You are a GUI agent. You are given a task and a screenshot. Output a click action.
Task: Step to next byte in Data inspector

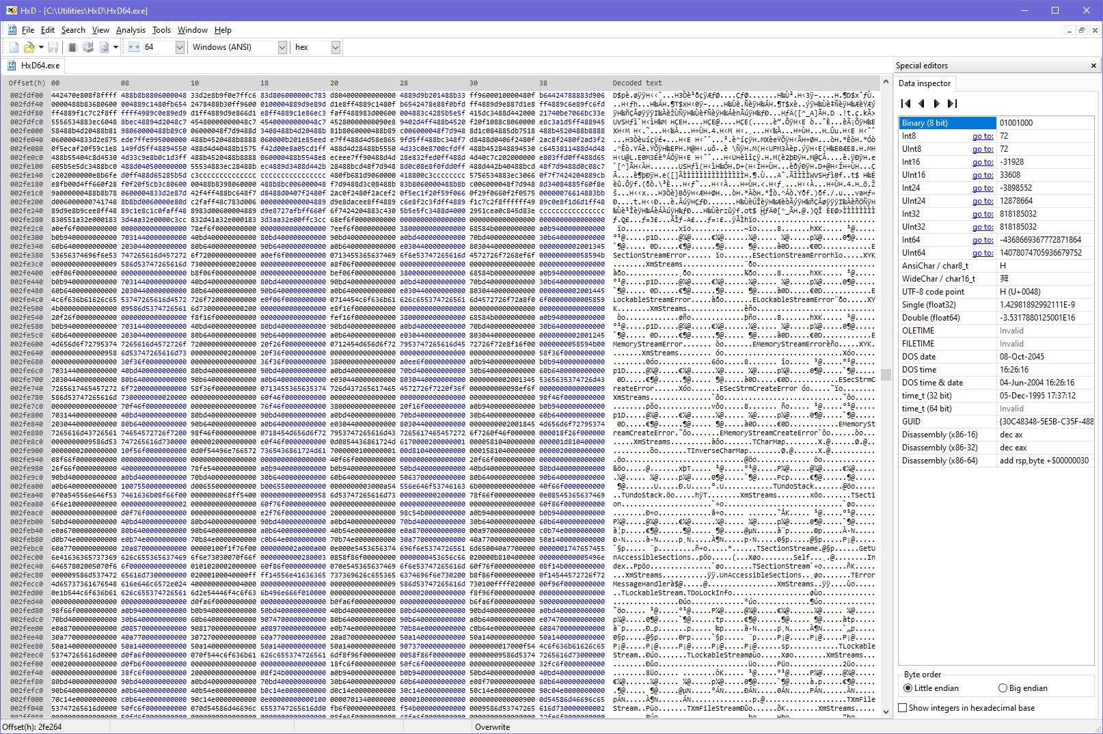coord(936,103)
